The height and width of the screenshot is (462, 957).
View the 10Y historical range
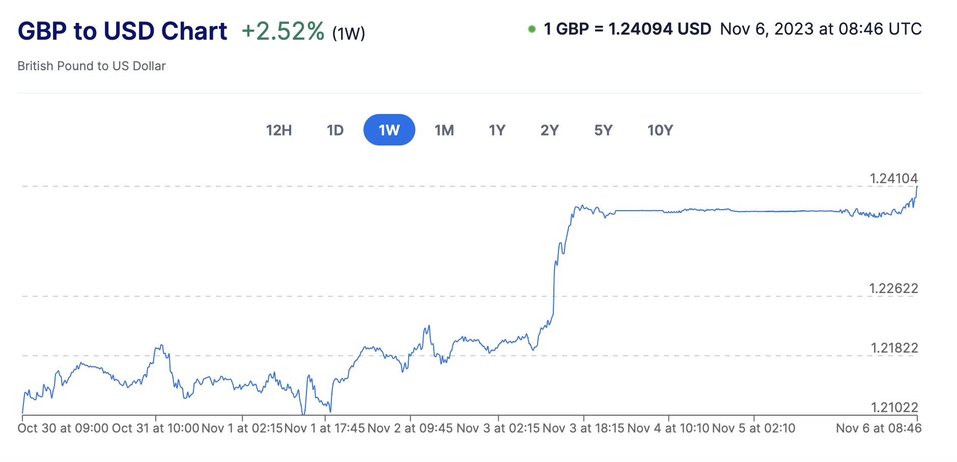coord(660,130)
